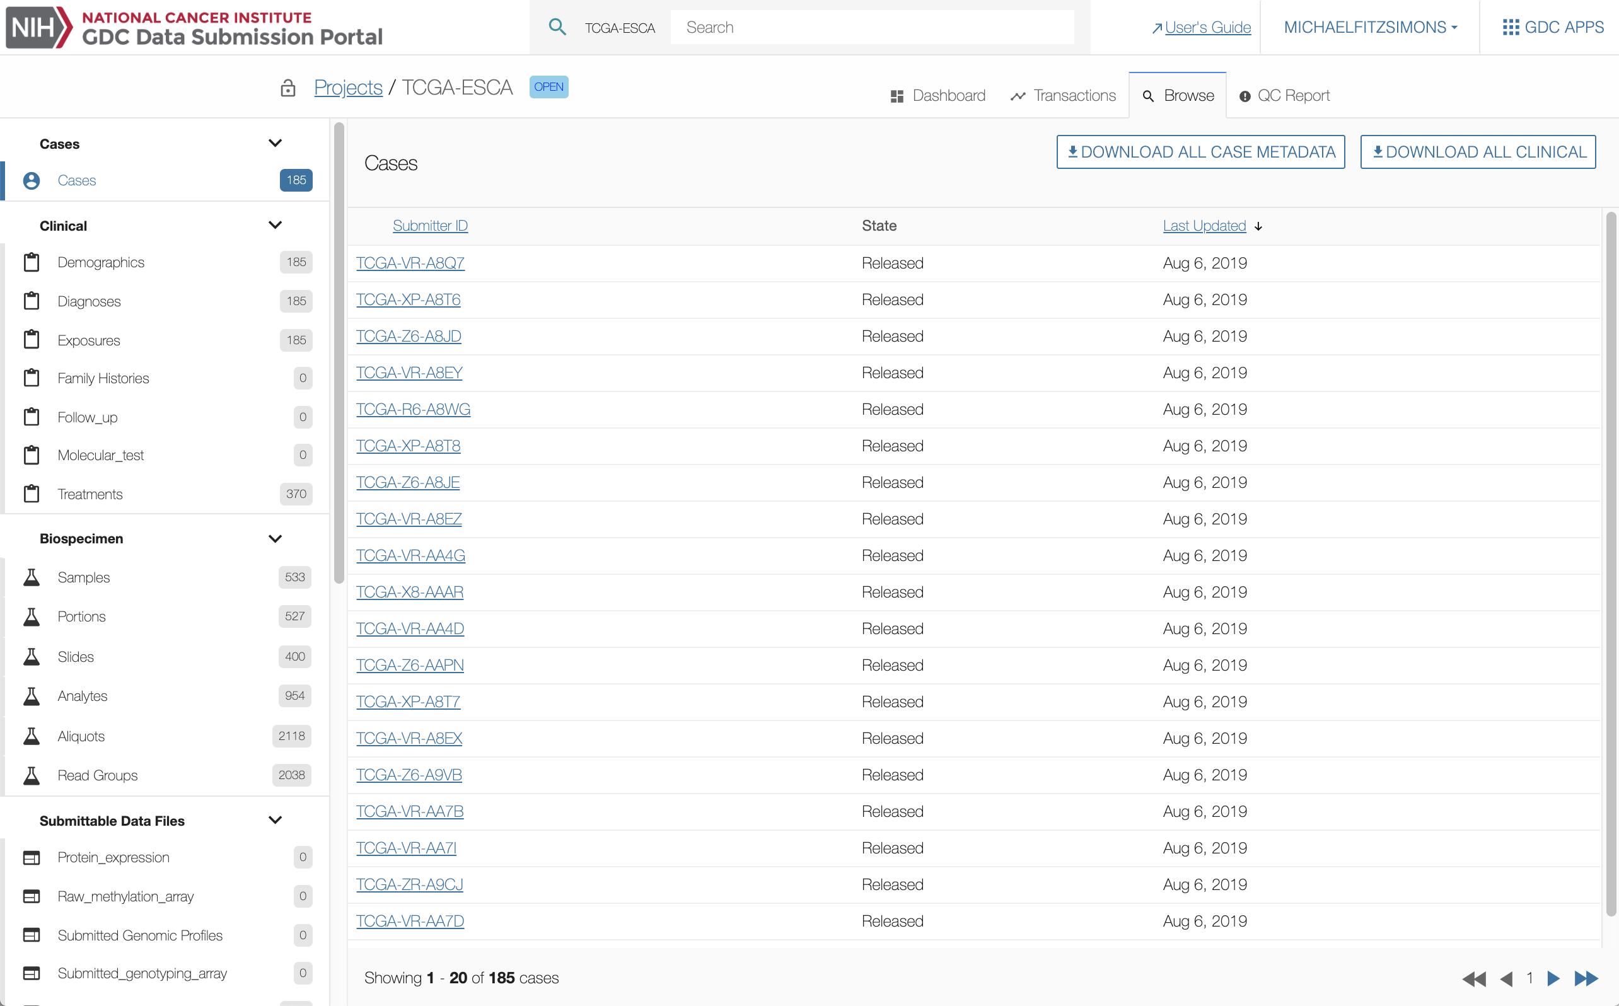Click the sidebar vertical scrollbar
Viewport: 1619px width, 1006px height.
pyautogui.click(x=339, y=352)
